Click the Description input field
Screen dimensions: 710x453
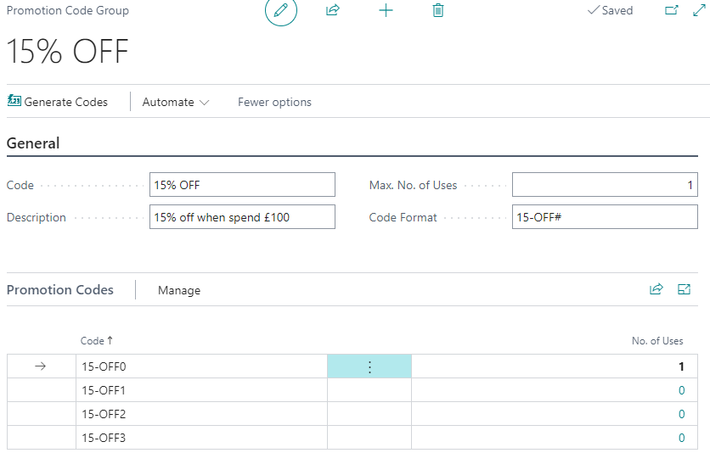(x=242, y=217)
